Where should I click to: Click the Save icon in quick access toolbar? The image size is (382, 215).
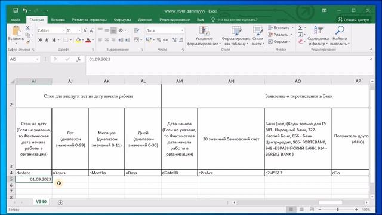16,11
